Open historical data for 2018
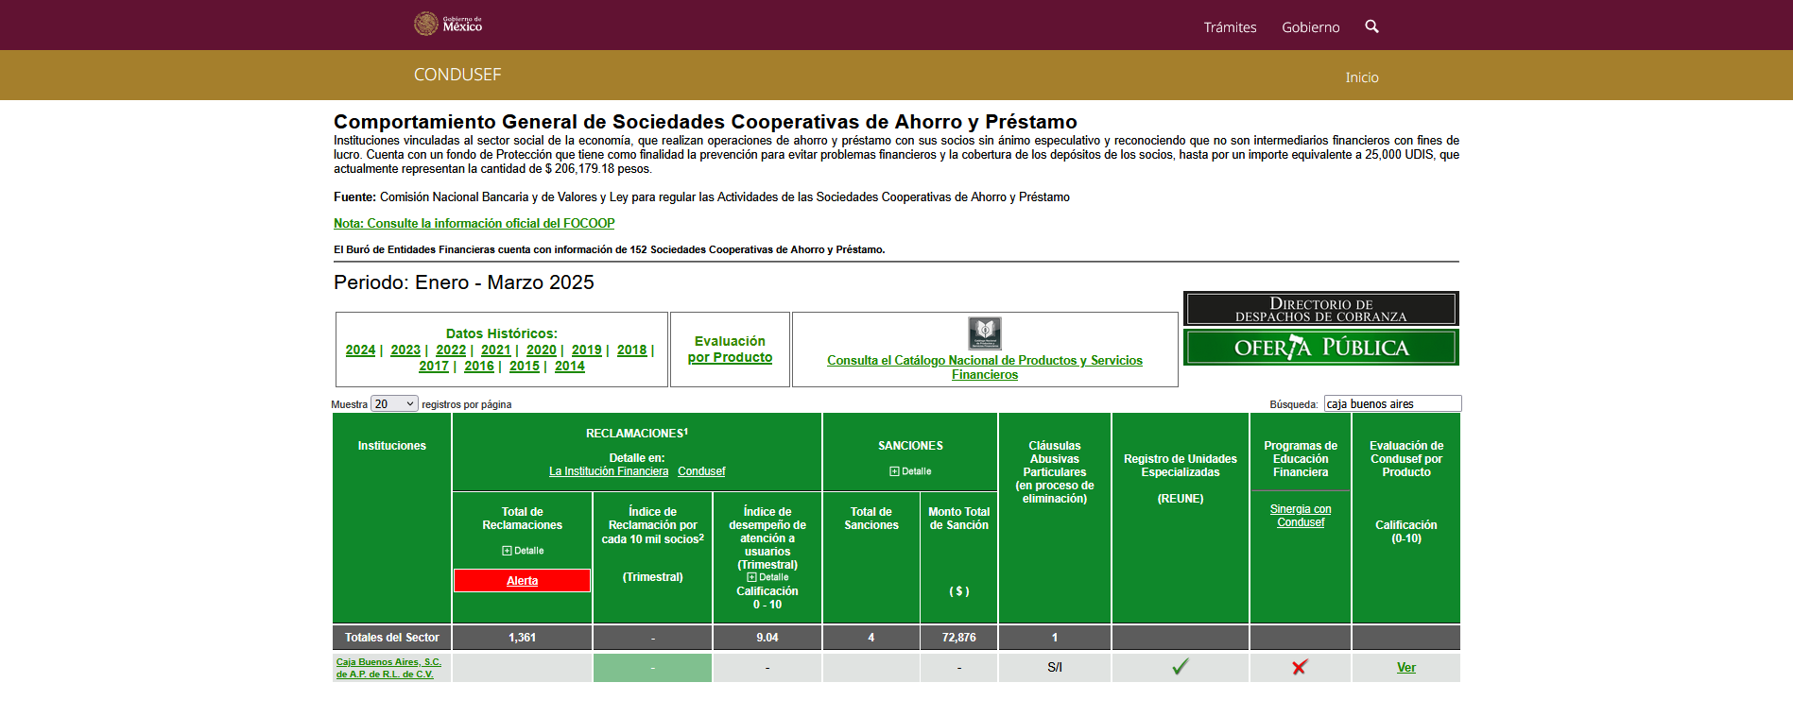 [x=632, y=350]
